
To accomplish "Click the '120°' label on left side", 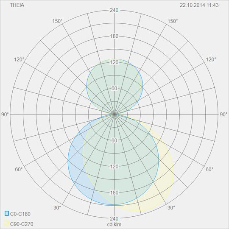I will coord(19,60).
